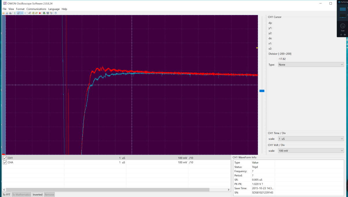Click the Open file folder toolbar icon
Screen dimensions: 348x197
(x=3, y=13)
